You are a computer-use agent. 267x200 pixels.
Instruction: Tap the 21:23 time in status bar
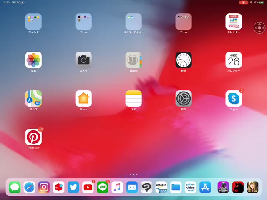[x=6, y=2]
